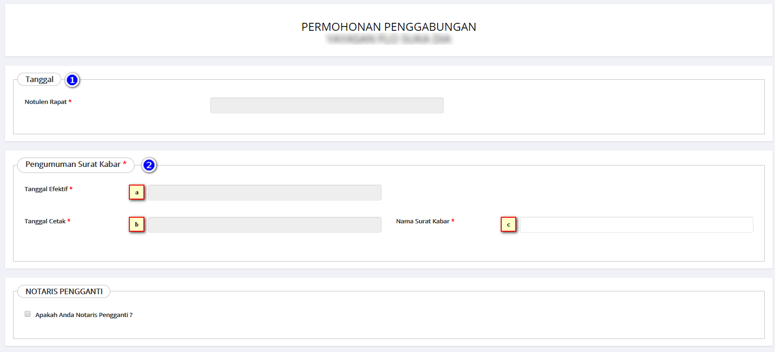Tick the Notaris Pengganti checkbox
The width and height of the screenshot is (775, 352).
(28, 314)
